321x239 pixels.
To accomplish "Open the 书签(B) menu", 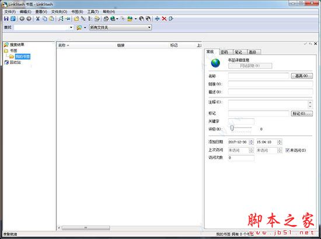I will tap(77, 12).
